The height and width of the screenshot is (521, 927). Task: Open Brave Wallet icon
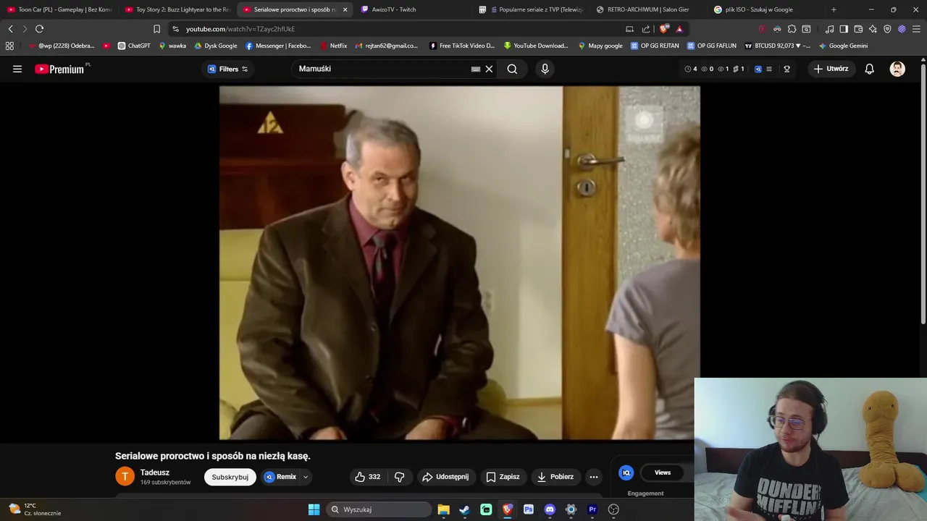pos(858,29)
